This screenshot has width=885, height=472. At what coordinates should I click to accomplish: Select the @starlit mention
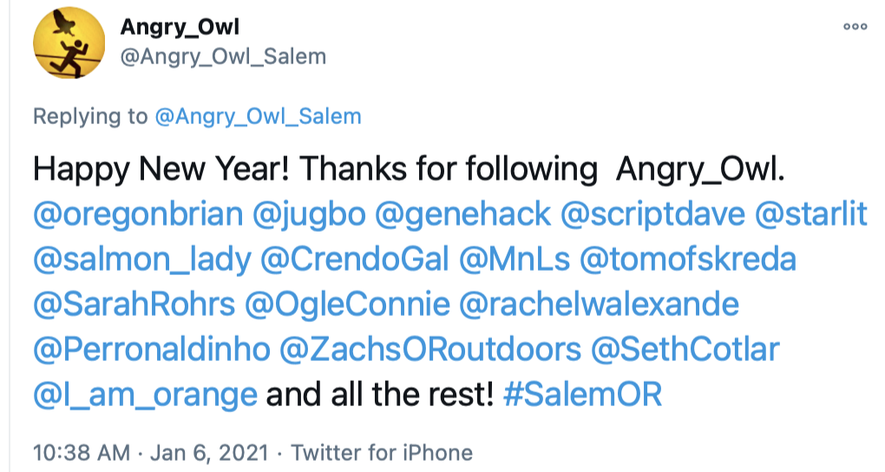812,214
